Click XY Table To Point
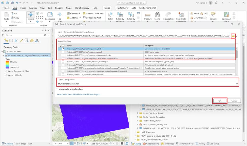Screen dimensions: 247x146 tap(92, 18)
